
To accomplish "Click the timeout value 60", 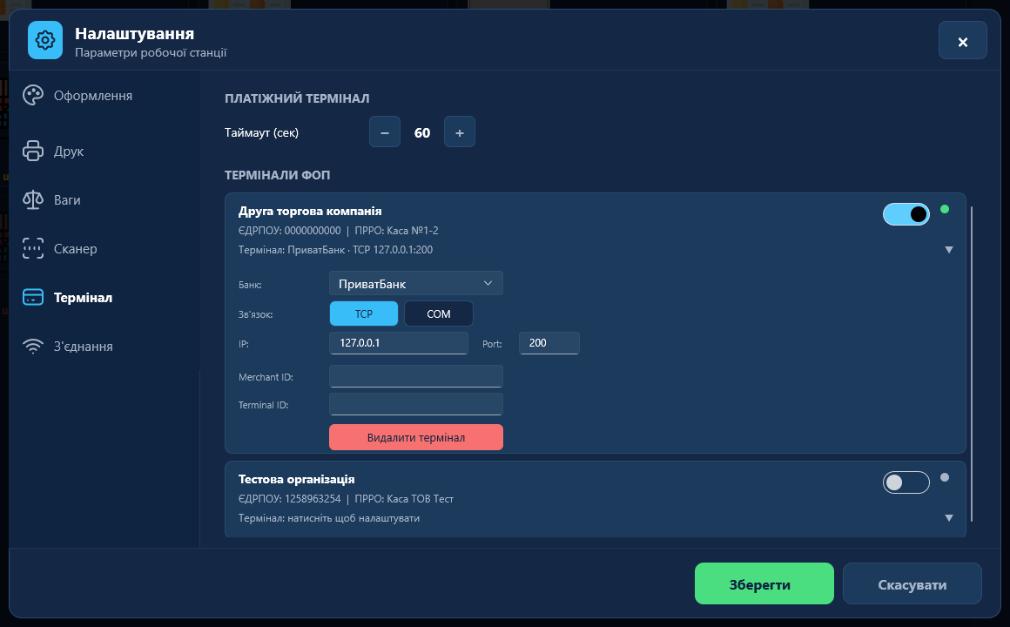I will click(x=422, y=132).
